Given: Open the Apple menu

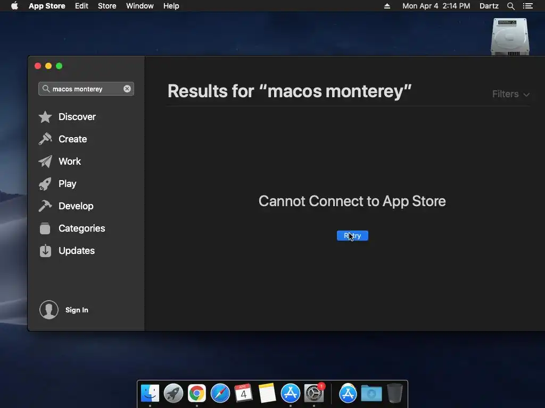Looking at the screenshot, I should (x=14, y=6).
